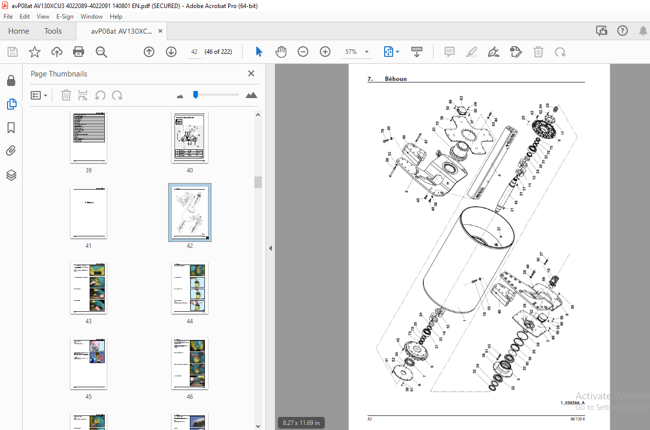Enlarge thumbnail size large mountains icon
This screenshot has height=430, width=650.
pyautogui.click(x=251, y=95)
